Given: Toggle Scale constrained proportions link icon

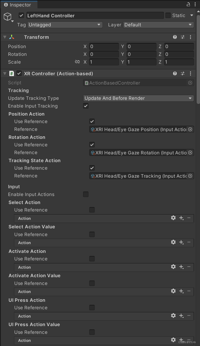Looking at the screenshot, I should click(x=77, y=62).
